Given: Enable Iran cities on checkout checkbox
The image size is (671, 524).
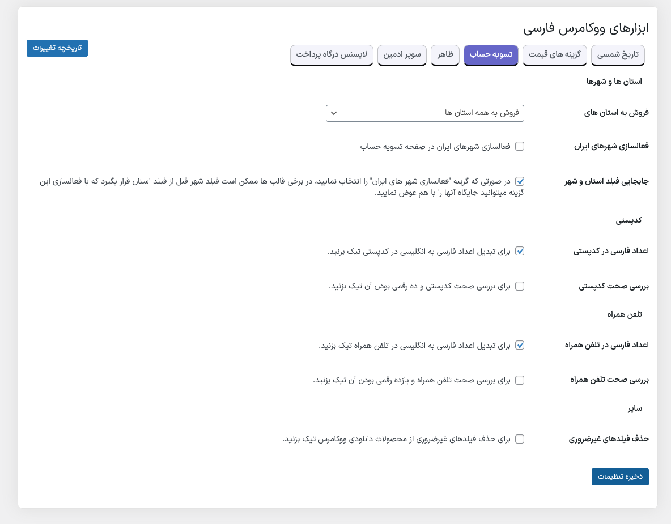Looking at the screenshot, I should (520, 146).
